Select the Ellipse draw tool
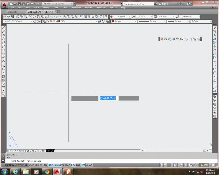 pos(3,62)
